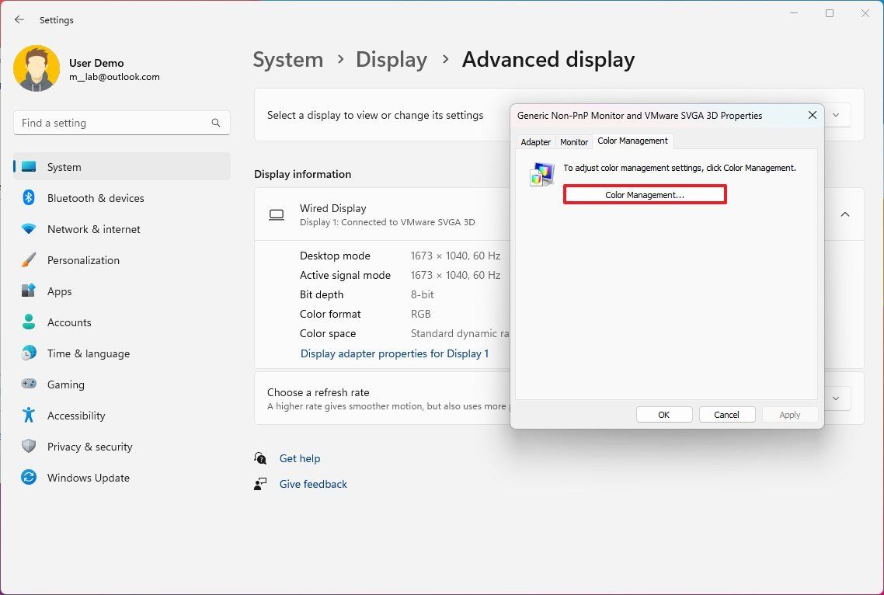Click the Color Management button
884x595 pixels.
pyautogui.click(x=645, y=194)
